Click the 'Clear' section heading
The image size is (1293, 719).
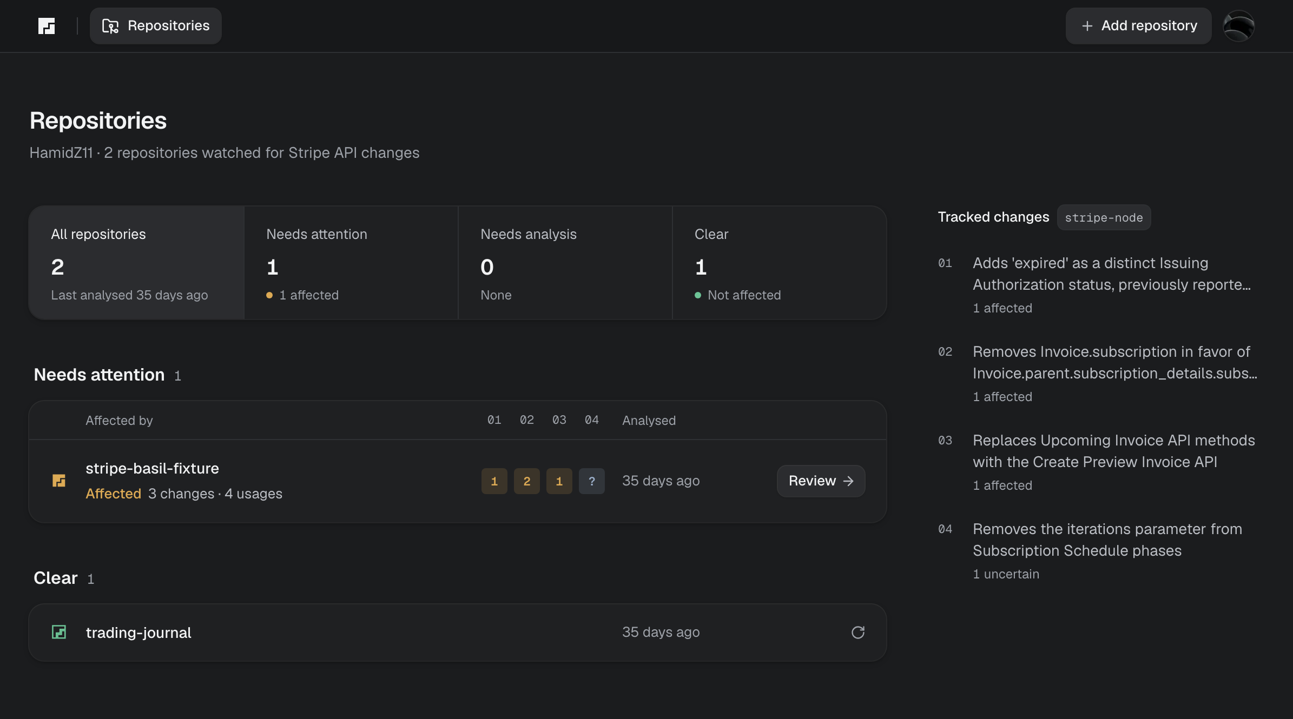tap(56, 578)
